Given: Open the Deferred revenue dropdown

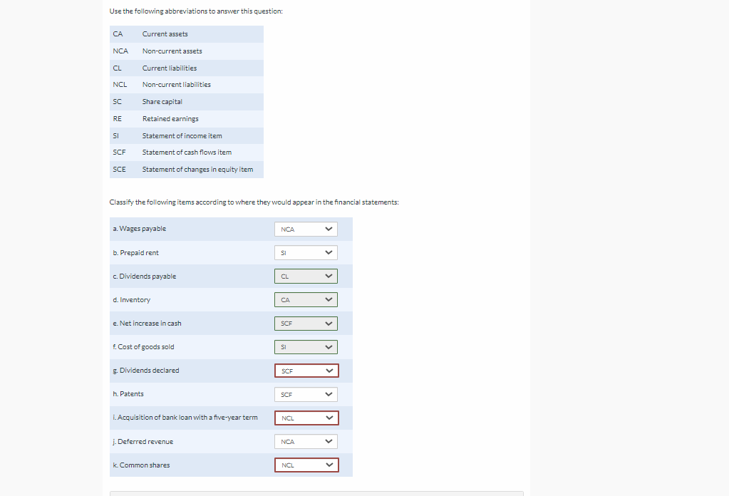Looking at the screenshot, I should coord(305,441).
